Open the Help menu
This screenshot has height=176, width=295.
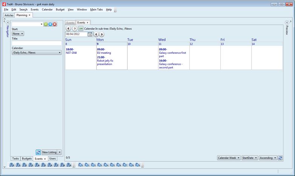tap(109, 9)
